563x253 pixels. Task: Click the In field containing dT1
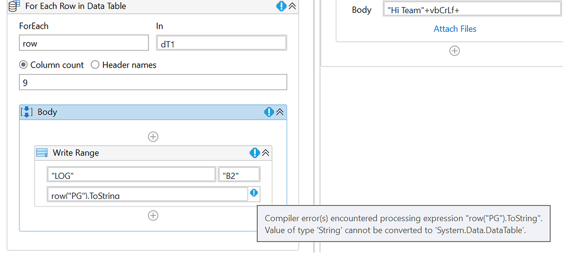pyautogui.click(x=222, y=43)
